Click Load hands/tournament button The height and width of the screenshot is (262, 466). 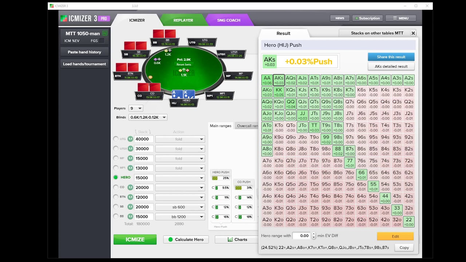tap(84, 64)
